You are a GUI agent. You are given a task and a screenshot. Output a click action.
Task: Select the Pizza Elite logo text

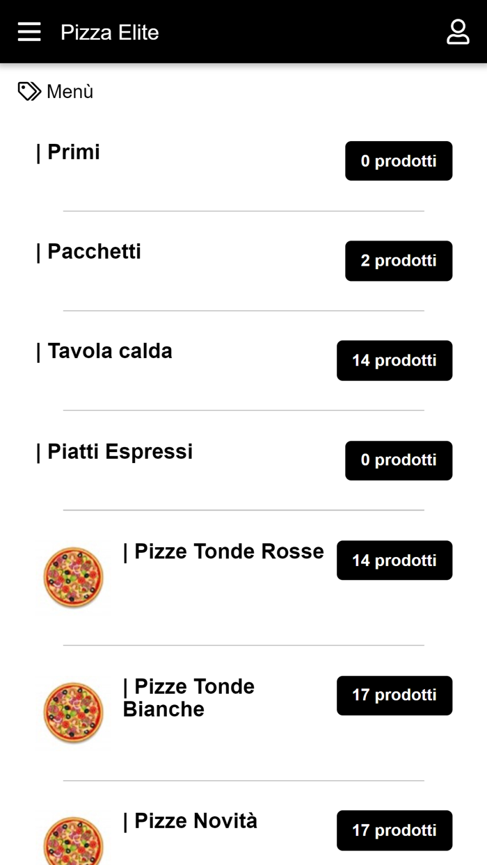110,31
